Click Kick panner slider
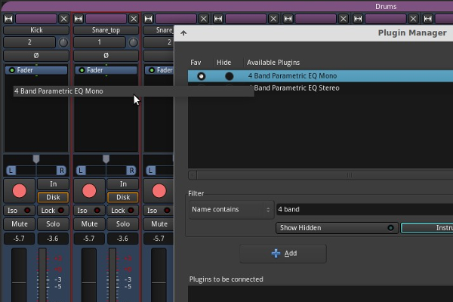Viewport: 453px width, 302px height. [x=36, y=166]
